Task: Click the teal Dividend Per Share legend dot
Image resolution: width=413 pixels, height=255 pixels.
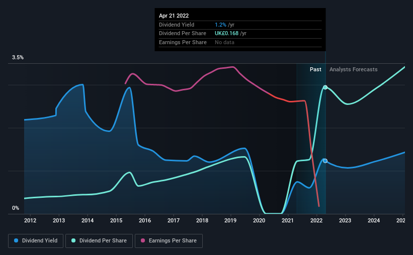Action: (x=73, y=240)
